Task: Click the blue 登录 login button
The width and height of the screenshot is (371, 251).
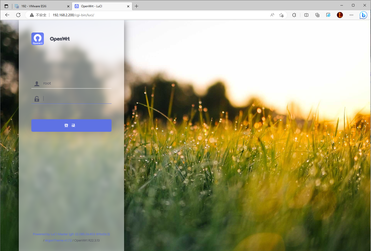Action: click(71, 125)
